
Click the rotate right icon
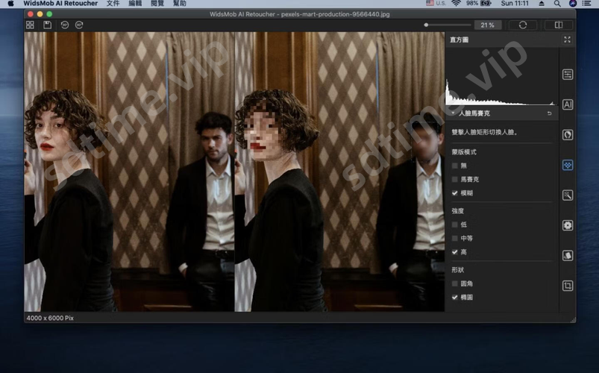pyautogui.click(x=79, y=25)
